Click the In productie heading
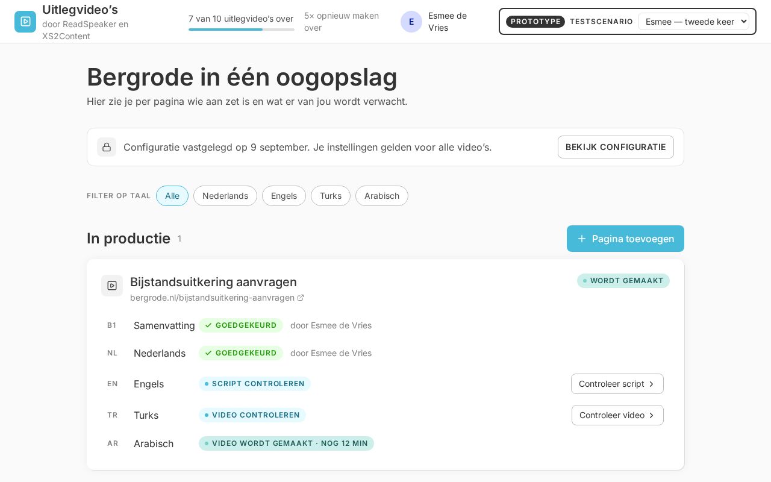This screenshot has width=771, height=482. click(128, 239)
